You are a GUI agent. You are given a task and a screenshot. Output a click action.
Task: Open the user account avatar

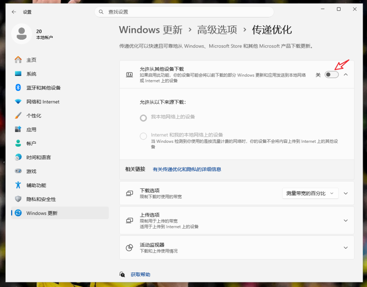[22, 34]
